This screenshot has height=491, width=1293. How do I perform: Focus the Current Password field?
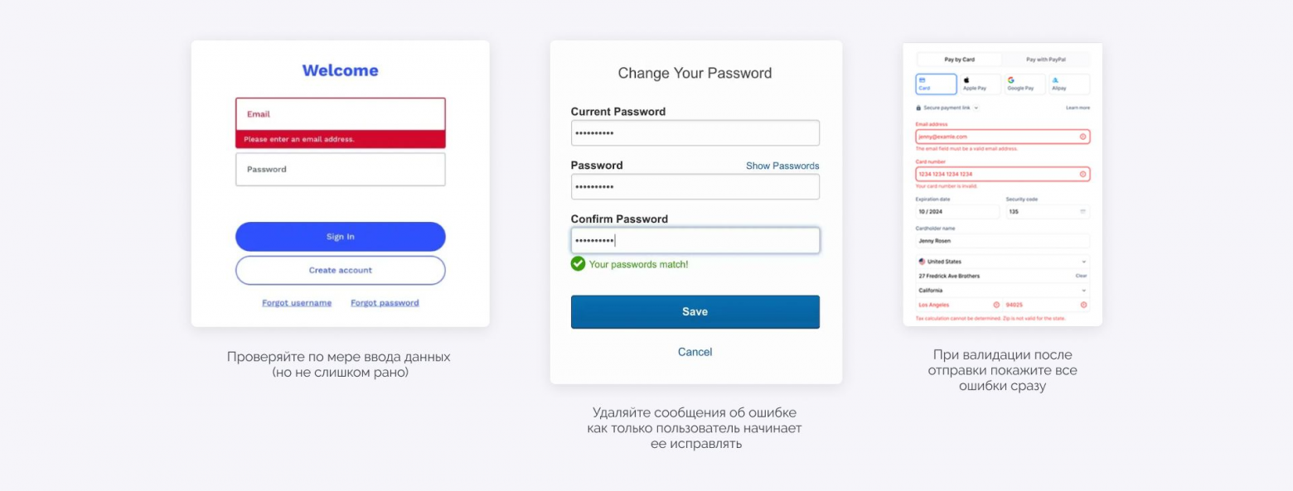[695, 133]
